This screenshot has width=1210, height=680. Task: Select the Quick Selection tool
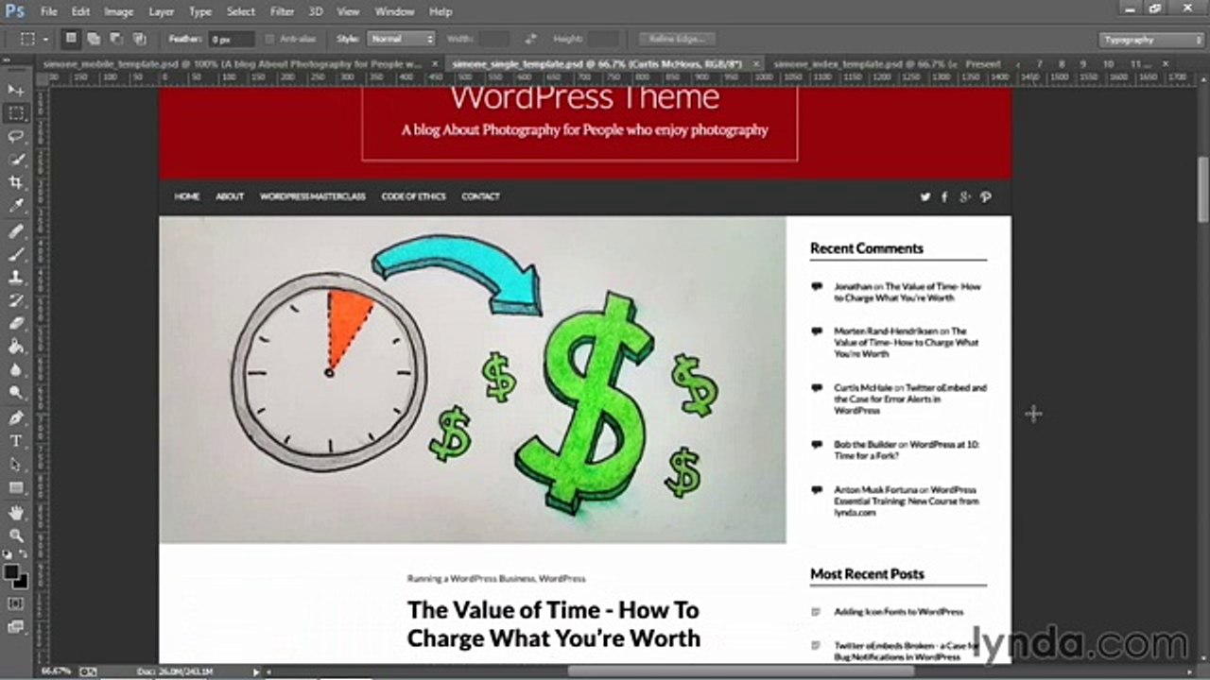(x=16, y=160)
